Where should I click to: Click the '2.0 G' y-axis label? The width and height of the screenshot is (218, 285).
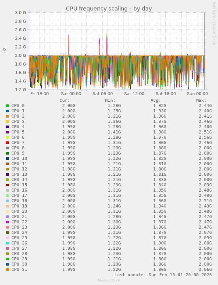[x=21, y=56]
